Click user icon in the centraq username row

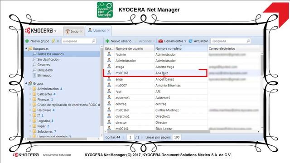click(x=109, y=104)
